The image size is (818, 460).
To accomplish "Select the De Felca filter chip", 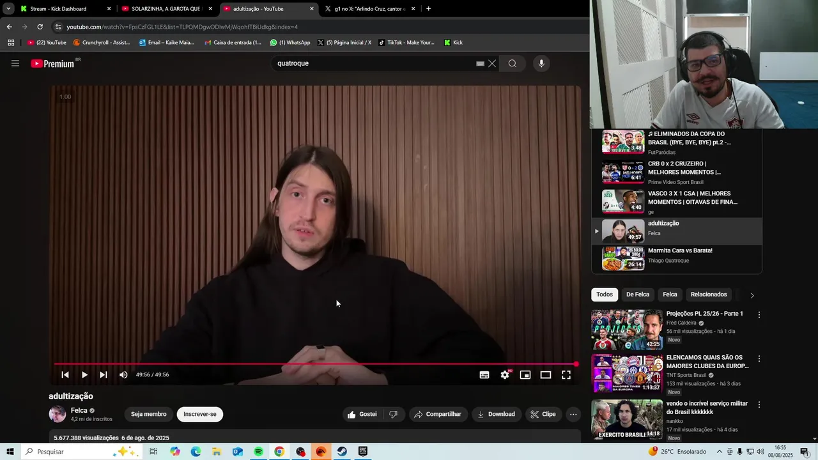I will [638, 295].
